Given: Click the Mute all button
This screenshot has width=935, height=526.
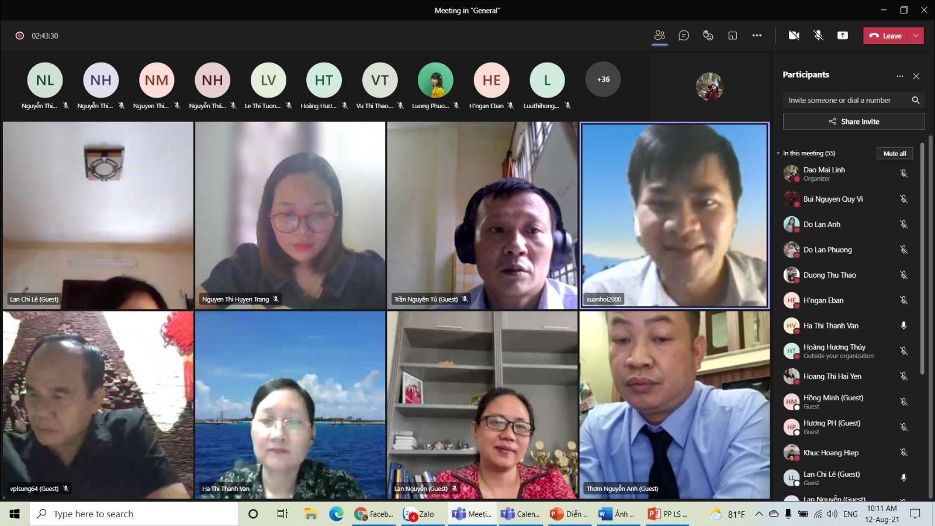Looking at the screenshot, I should click(894, 153).
